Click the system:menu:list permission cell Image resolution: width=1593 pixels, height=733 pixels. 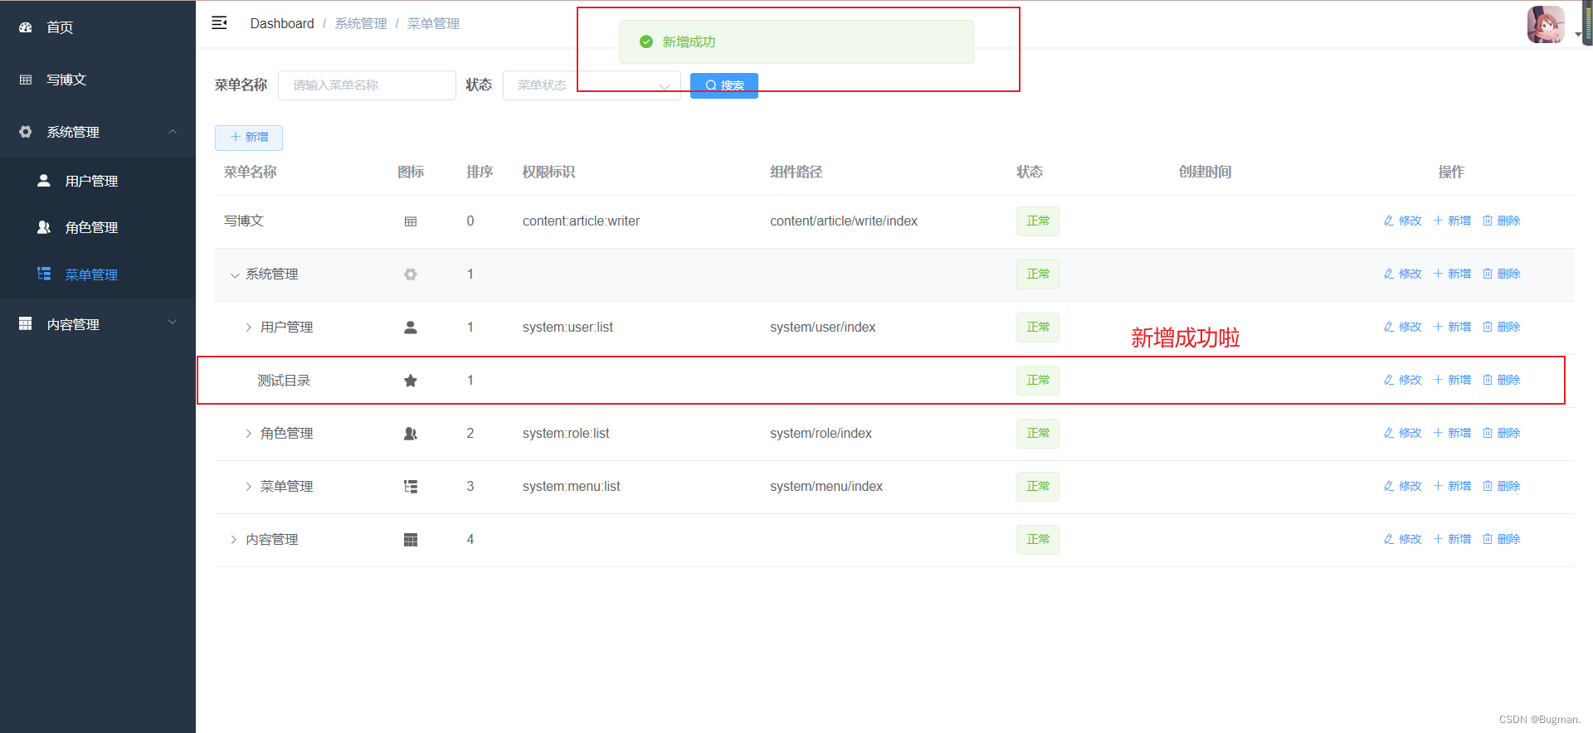click(x=572, y=487)
